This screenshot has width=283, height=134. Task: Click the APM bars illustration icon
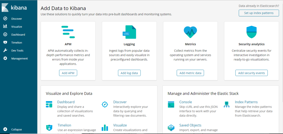[68, 32]
